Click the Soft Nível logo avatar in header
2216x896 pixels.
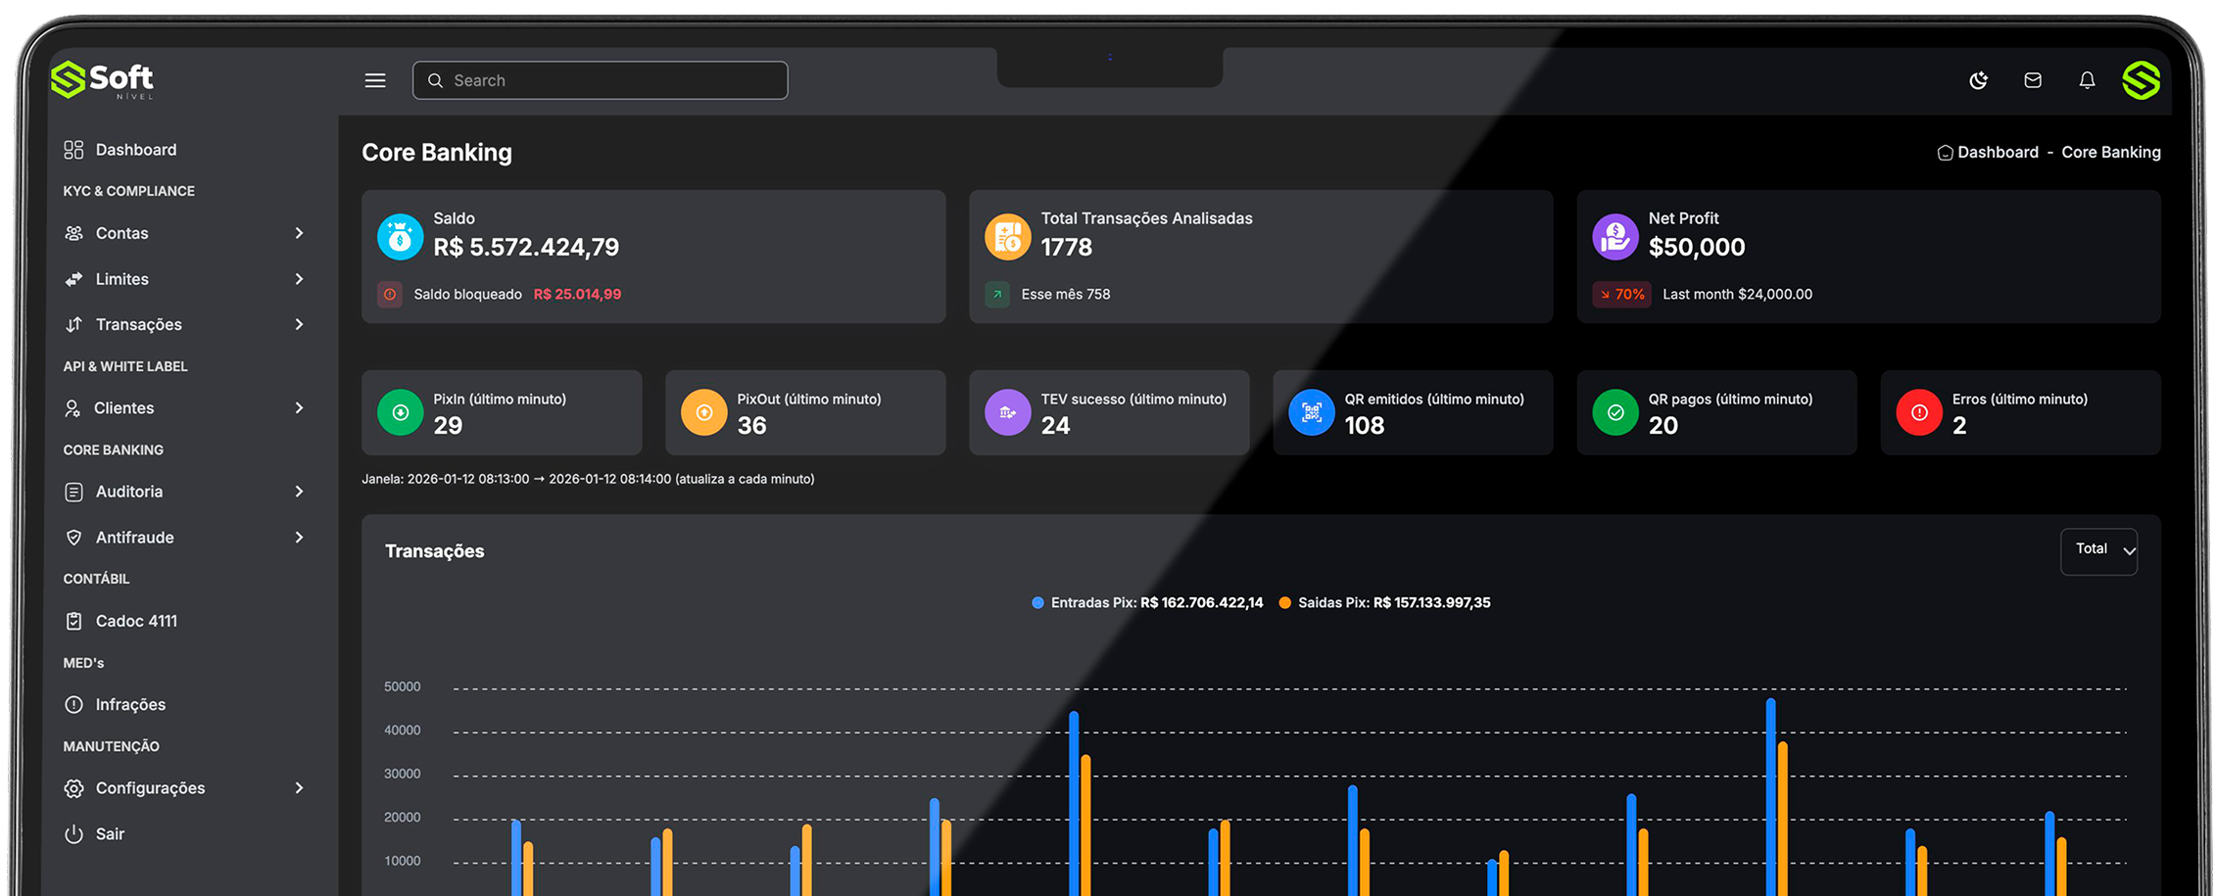coord(2142,80)
